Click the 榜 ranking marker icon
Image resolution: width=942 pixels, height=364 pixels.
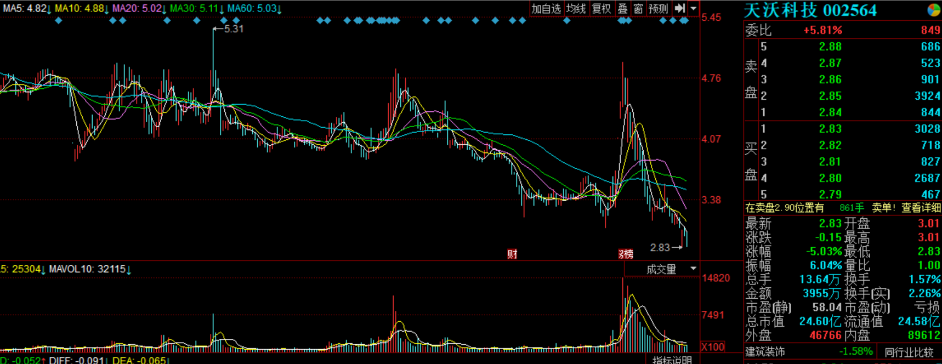tap(626, 254)
